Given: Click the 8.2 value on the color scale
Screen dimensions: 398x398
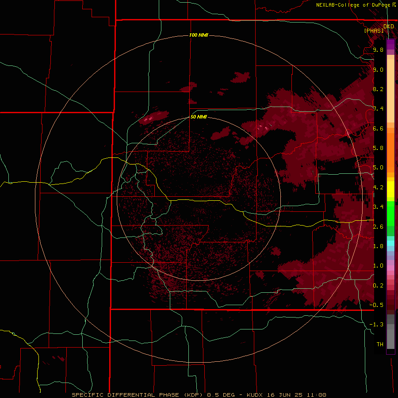Looking at the screenshot, I should pos(378,89).
